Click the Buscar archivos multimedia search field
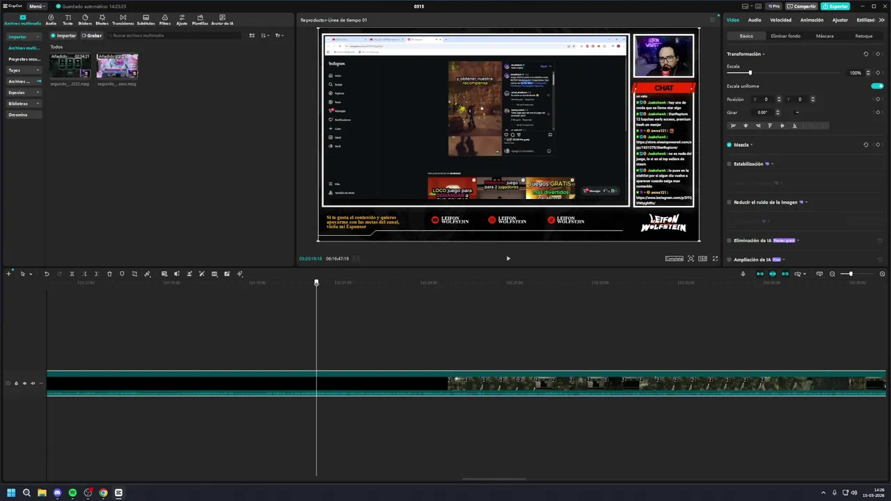 click(x=174, y=35)
